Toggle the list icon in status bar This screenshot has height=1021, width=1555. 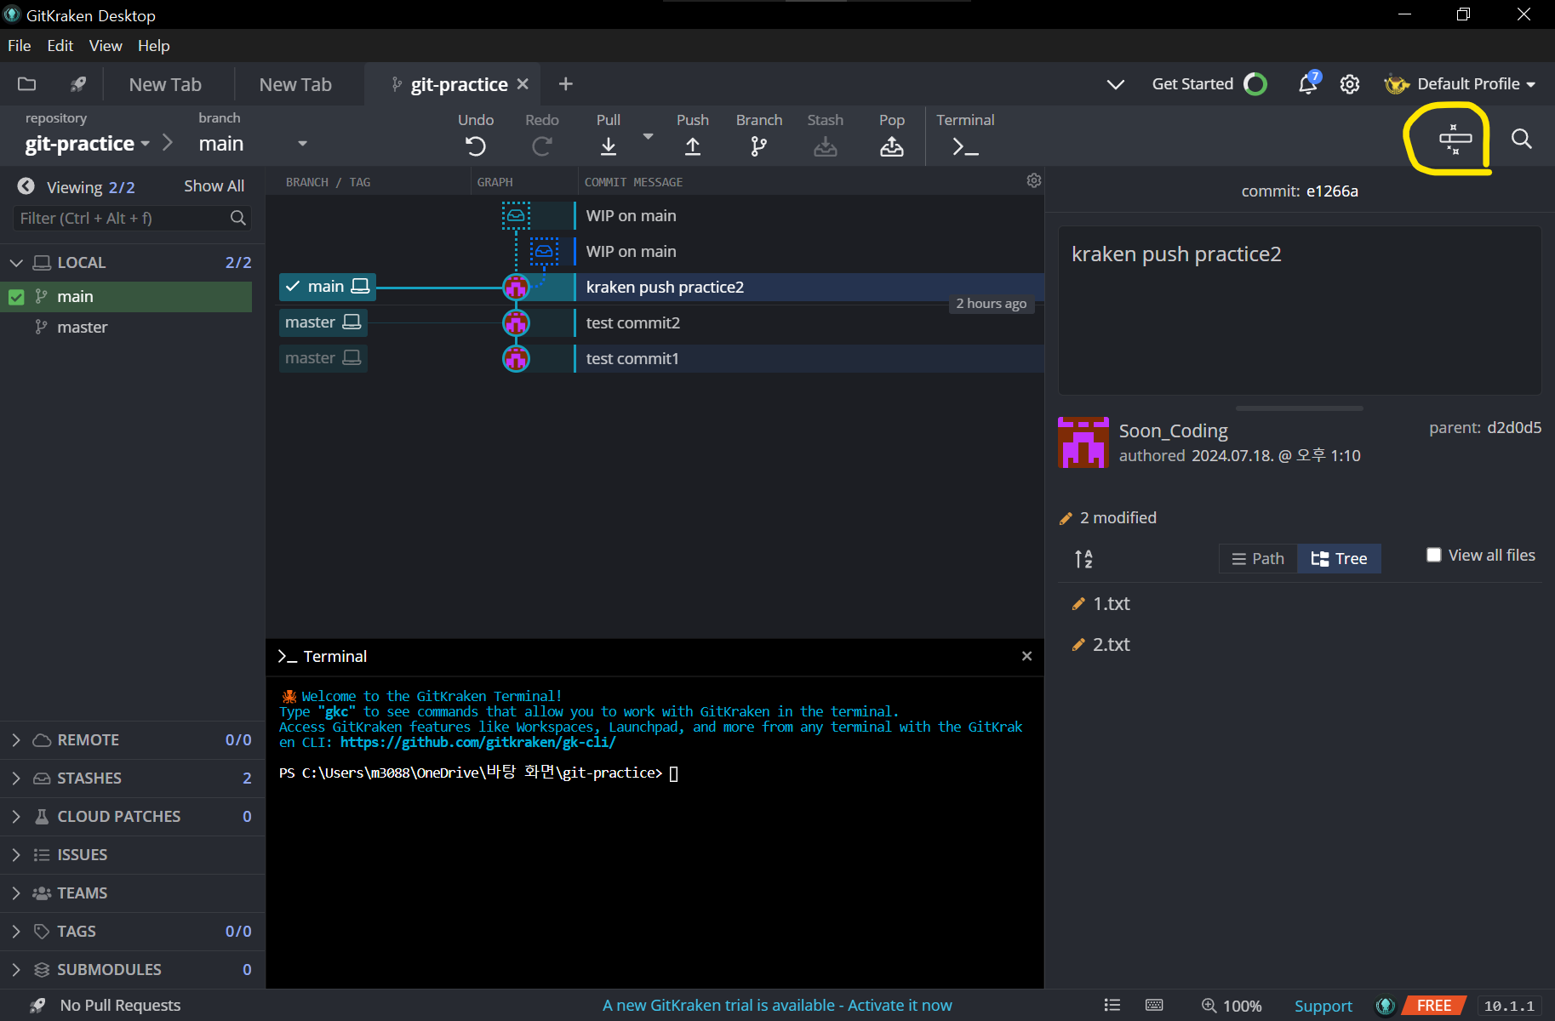[1112, 1005]
